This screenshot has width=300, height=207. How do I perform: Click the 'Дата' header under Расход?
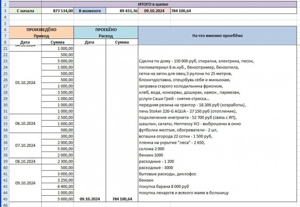[x=90, y=42]
